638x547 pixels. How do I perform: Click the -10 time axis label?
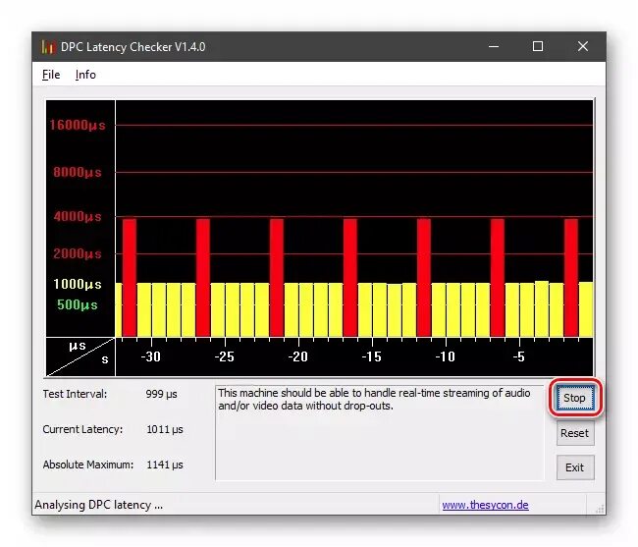[x=446, y=356]
